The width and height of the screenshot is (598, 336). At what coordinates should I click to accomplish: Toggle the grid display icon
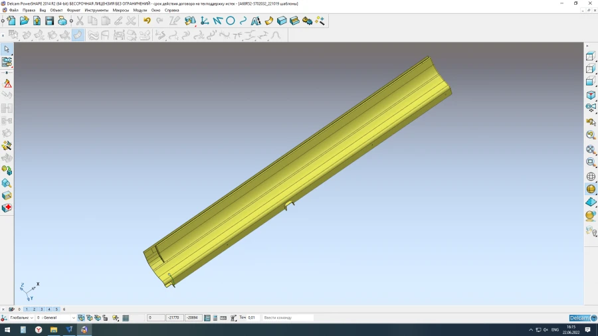pyautogui.click(x=126, y=318)
